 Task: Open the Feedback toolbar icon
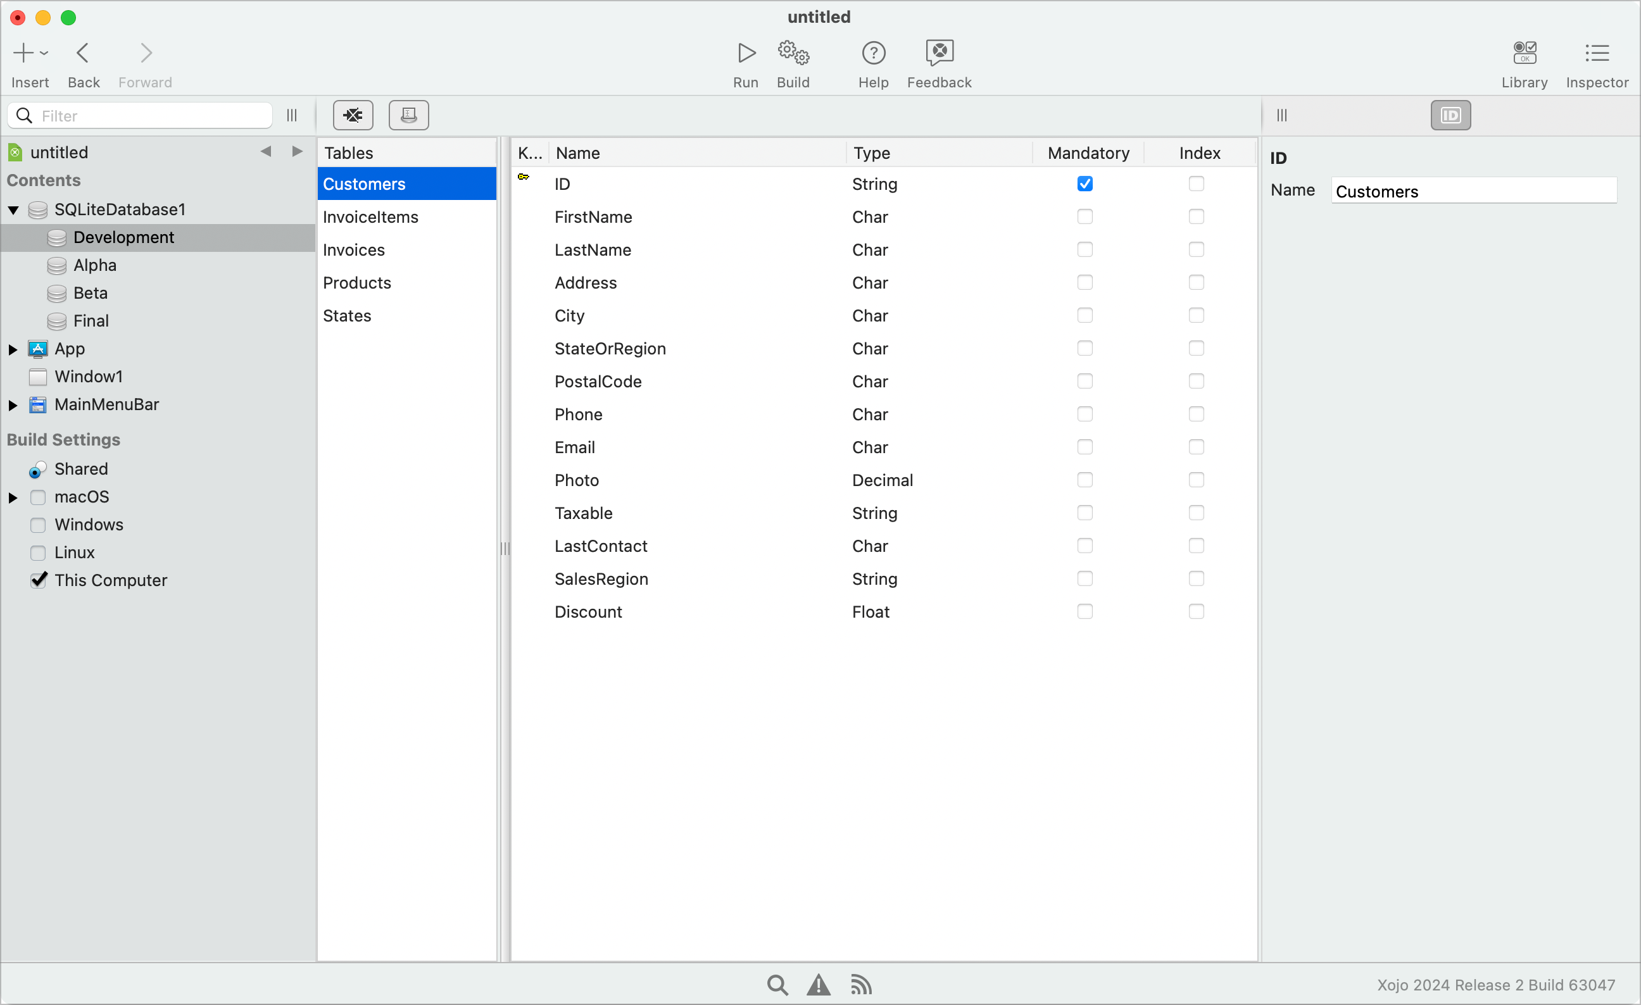pos(938,53)
